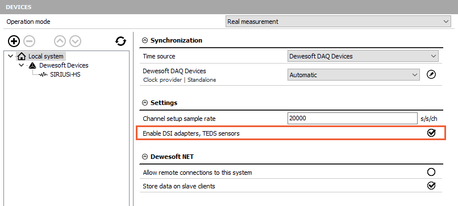458x206 pixels.
Task: Click the Operation mode label
Action: tap(28, 22)
